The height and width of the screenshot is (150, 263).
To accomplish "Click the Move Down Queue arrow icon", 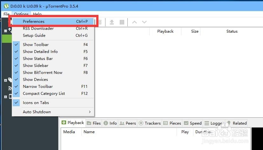I will coord(145,22).
